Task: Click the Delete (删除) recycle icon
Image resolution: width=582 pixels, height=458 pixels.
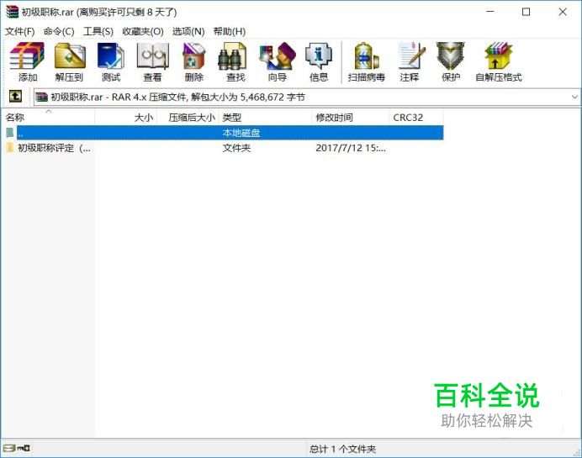Action: coord(194,62)
